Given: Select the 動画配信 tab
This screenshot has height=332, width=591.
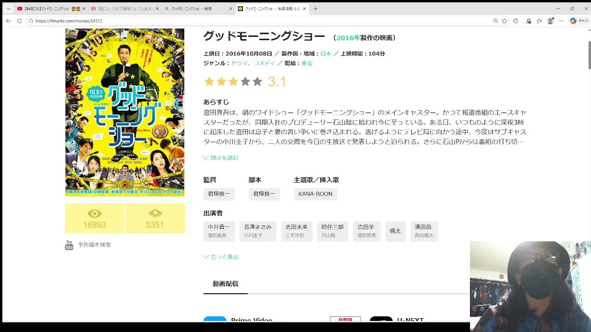Looking at the screenshot, I should coord(225,284).
